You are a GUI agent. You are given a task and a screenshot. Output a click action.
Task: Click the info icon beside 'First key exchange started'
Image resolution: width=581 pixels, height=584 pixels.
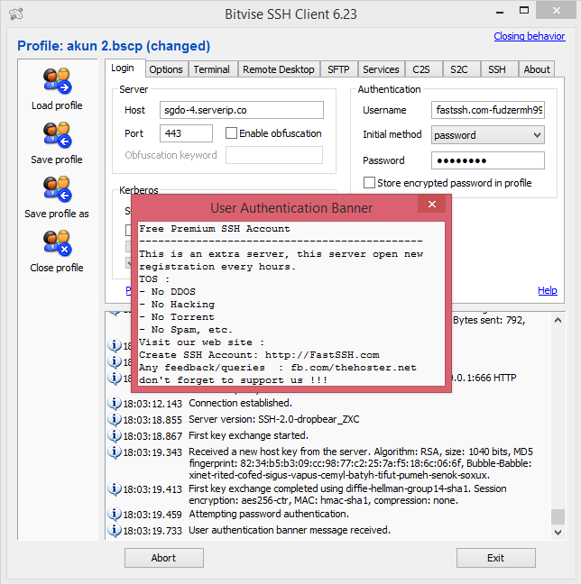(115, 435)
